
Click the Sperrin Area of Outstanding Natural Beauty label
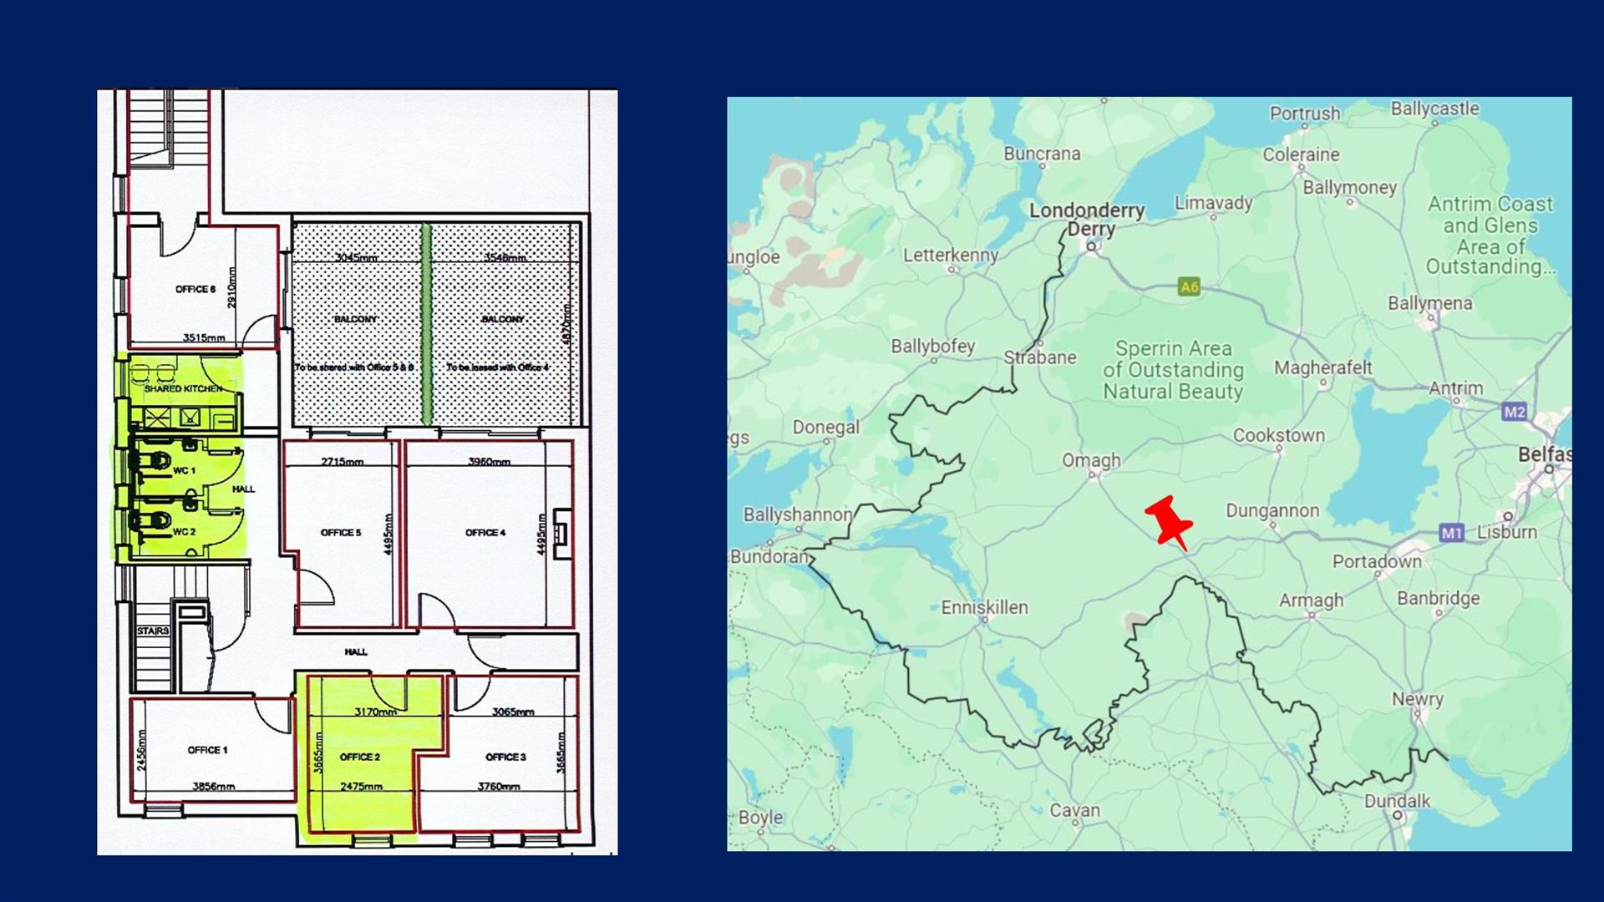(1173, 370)
